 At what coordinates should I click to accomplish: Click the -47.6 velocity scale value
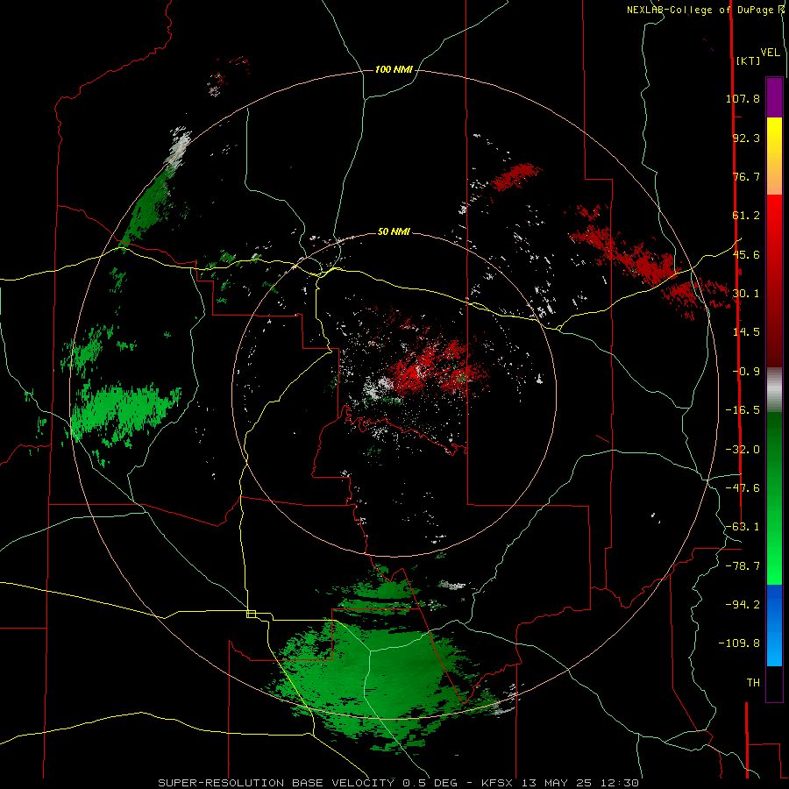(x=743, y=488)
